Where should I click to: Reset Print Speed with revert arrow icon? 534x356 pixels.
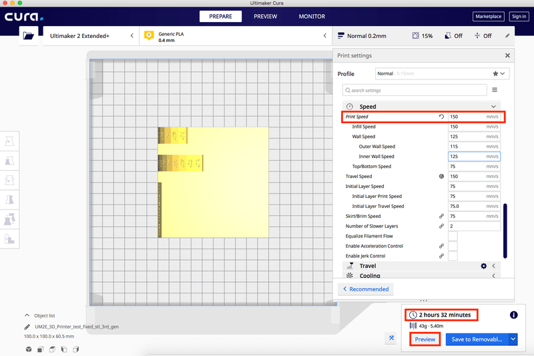click(x=441, y=117)
